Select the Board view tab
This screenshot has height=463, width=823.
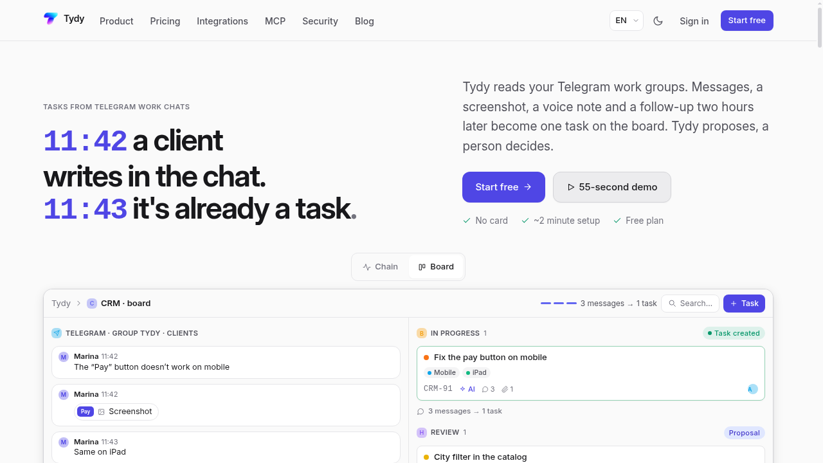click(436, 267)
